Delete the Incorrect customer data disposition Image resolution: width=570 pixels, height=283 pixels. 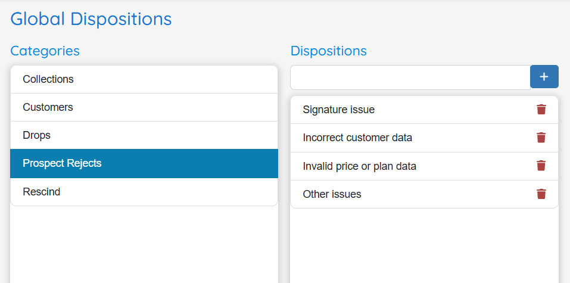point(541,138)
